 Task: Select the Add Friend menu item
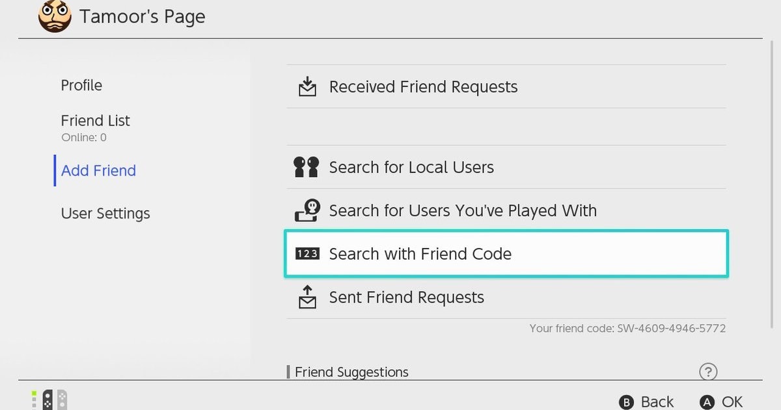[x=98, y=171]
